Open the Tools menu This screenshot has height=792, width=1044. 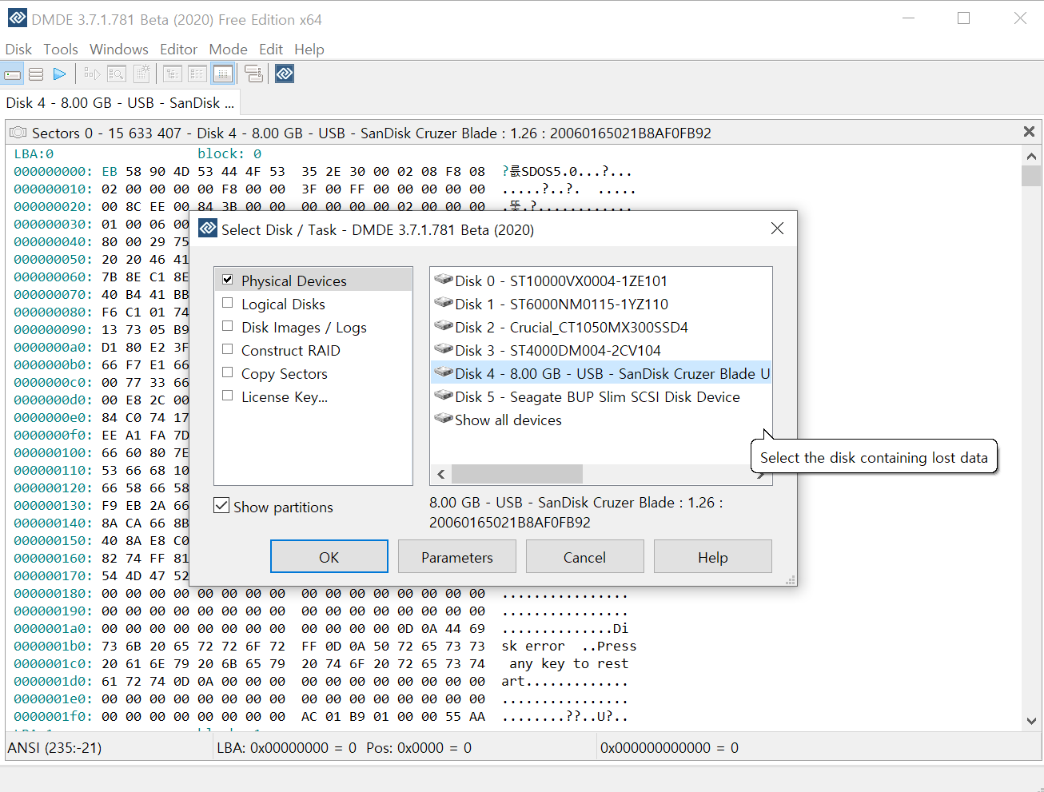(x=61, y=50)
